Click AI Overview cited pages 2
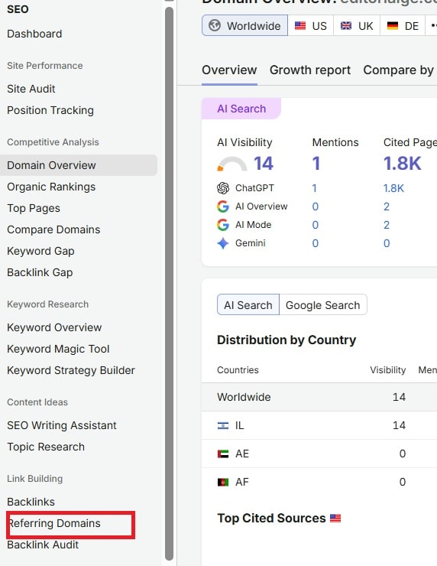The height and width of the screenshot is (566, 437). point(387,207)
